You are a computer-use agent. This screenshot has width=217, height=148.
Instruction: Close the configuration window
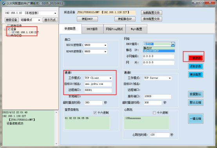210,2
